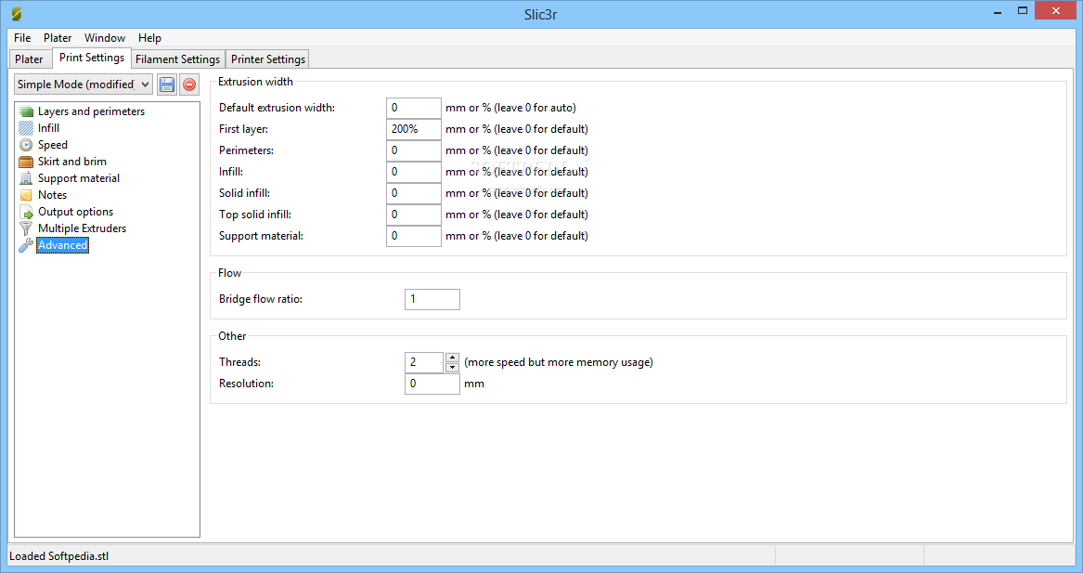
Task: Click the save preset floppy disk icon
Action: tap(166, 85)
